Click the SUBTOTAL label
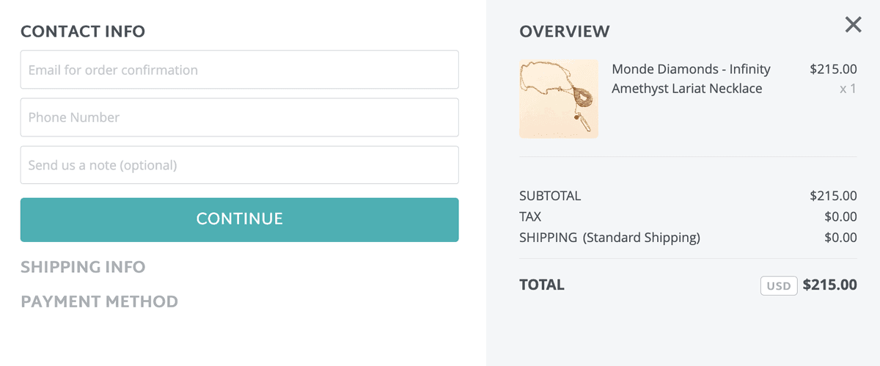Screen dimensions: 880x366 pos(550,196)
